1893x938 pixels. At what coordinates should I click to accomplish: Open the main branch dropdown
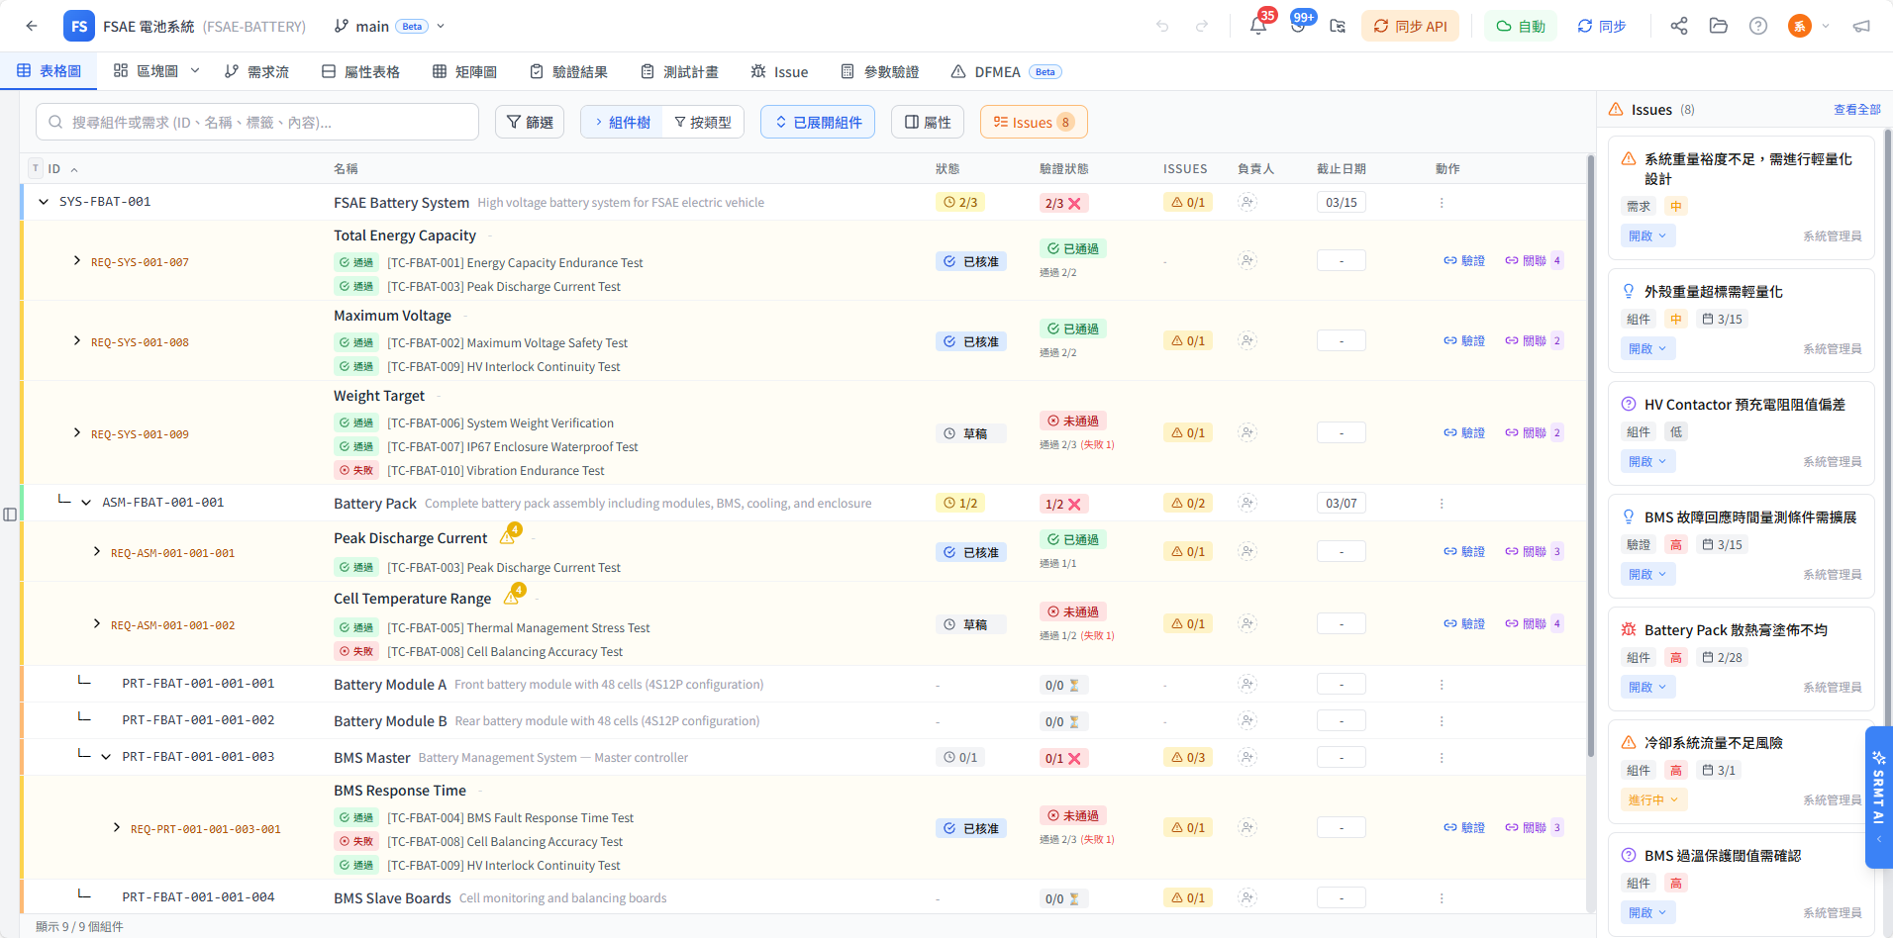pos(389,27)
